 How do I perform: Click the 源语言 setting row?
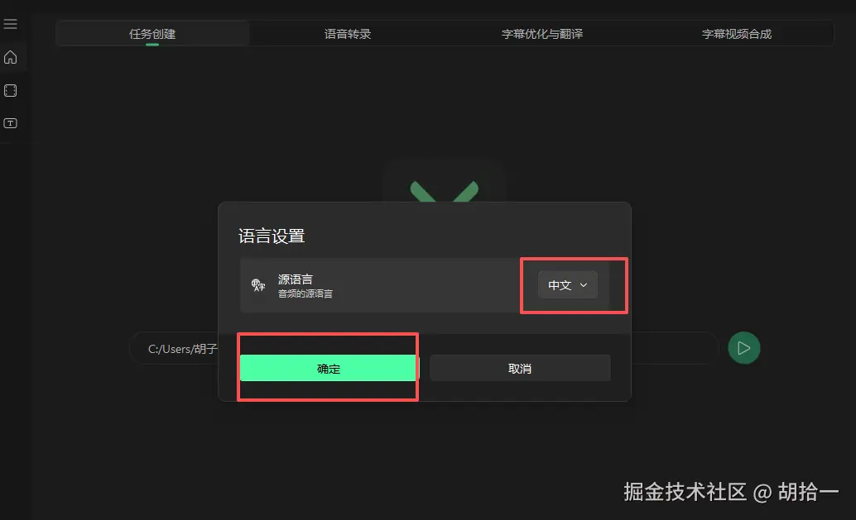[426, 285]
